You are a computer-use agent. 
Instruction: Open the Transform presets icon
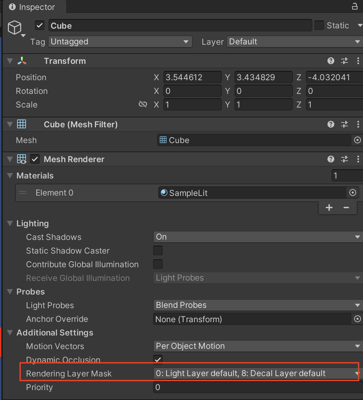point(344,61)
